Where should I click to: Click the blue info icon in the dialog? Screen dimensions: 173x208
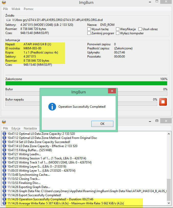point(52,107)
